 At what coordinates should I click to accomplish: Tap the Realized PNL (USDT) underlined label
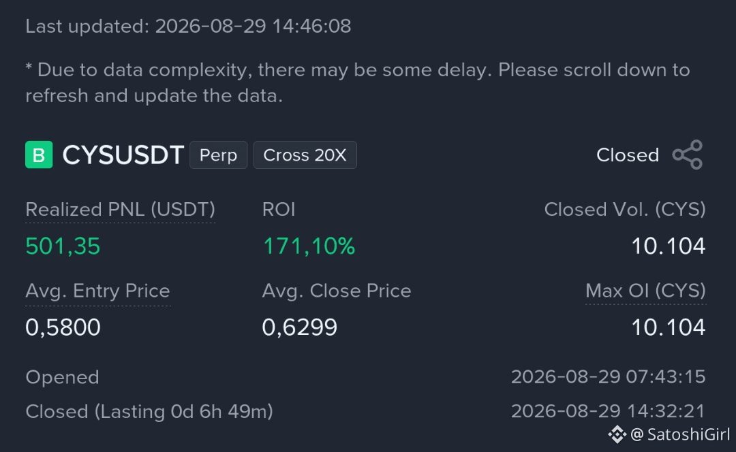click(x=120, y=210)
